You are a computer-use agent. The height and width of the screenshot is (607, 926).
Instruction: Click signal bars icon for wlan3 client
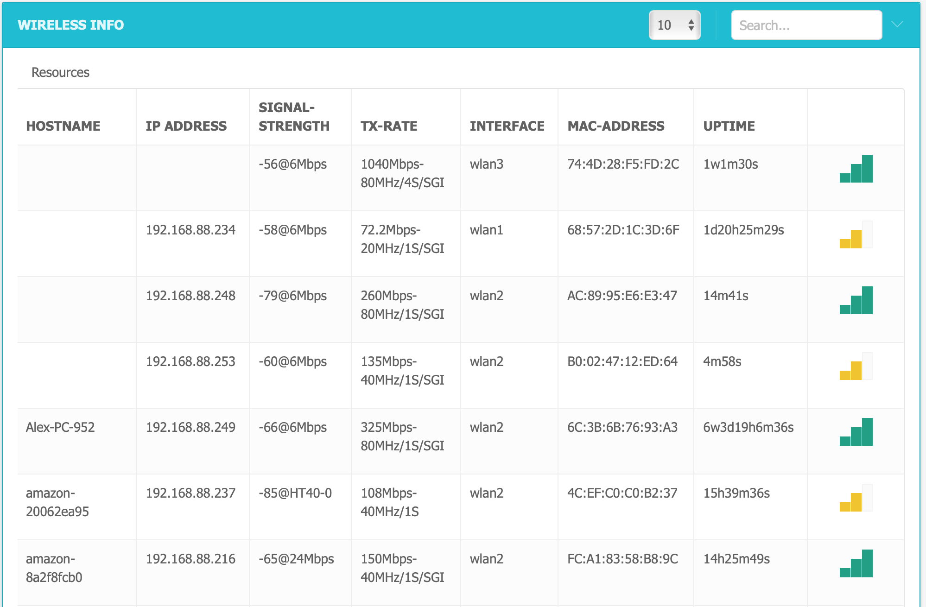(x=856, y=169)
